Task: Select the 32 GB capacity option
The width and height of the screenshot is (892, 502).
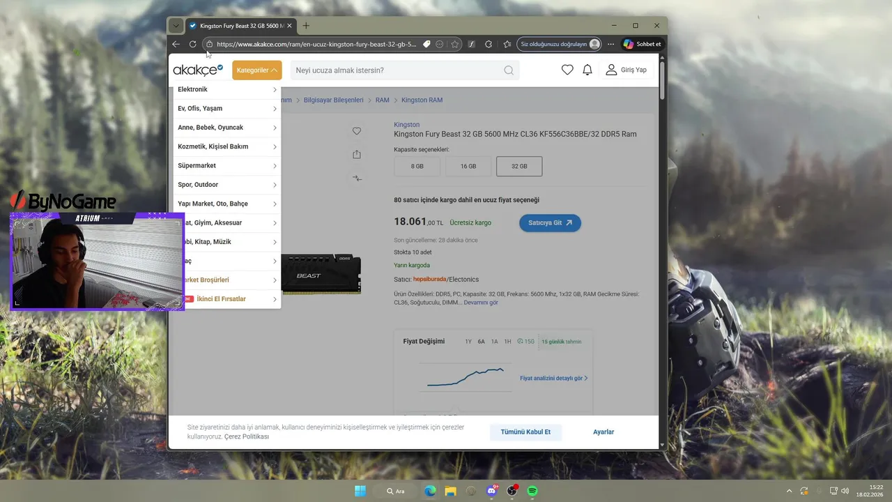Action: (x=519, y=166)
